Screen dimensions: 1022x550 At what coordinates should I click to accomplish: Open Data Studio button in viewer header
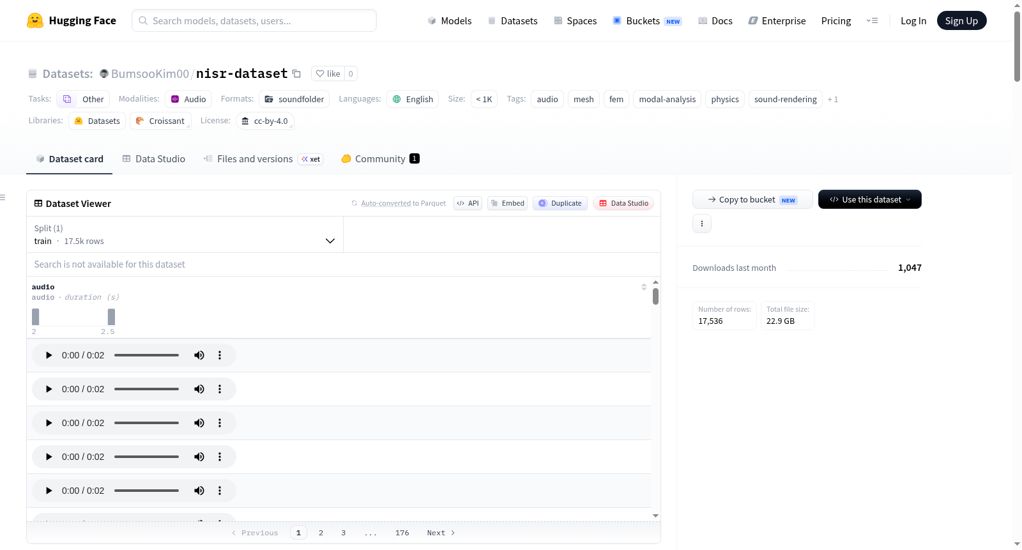[x=623, y=203]
